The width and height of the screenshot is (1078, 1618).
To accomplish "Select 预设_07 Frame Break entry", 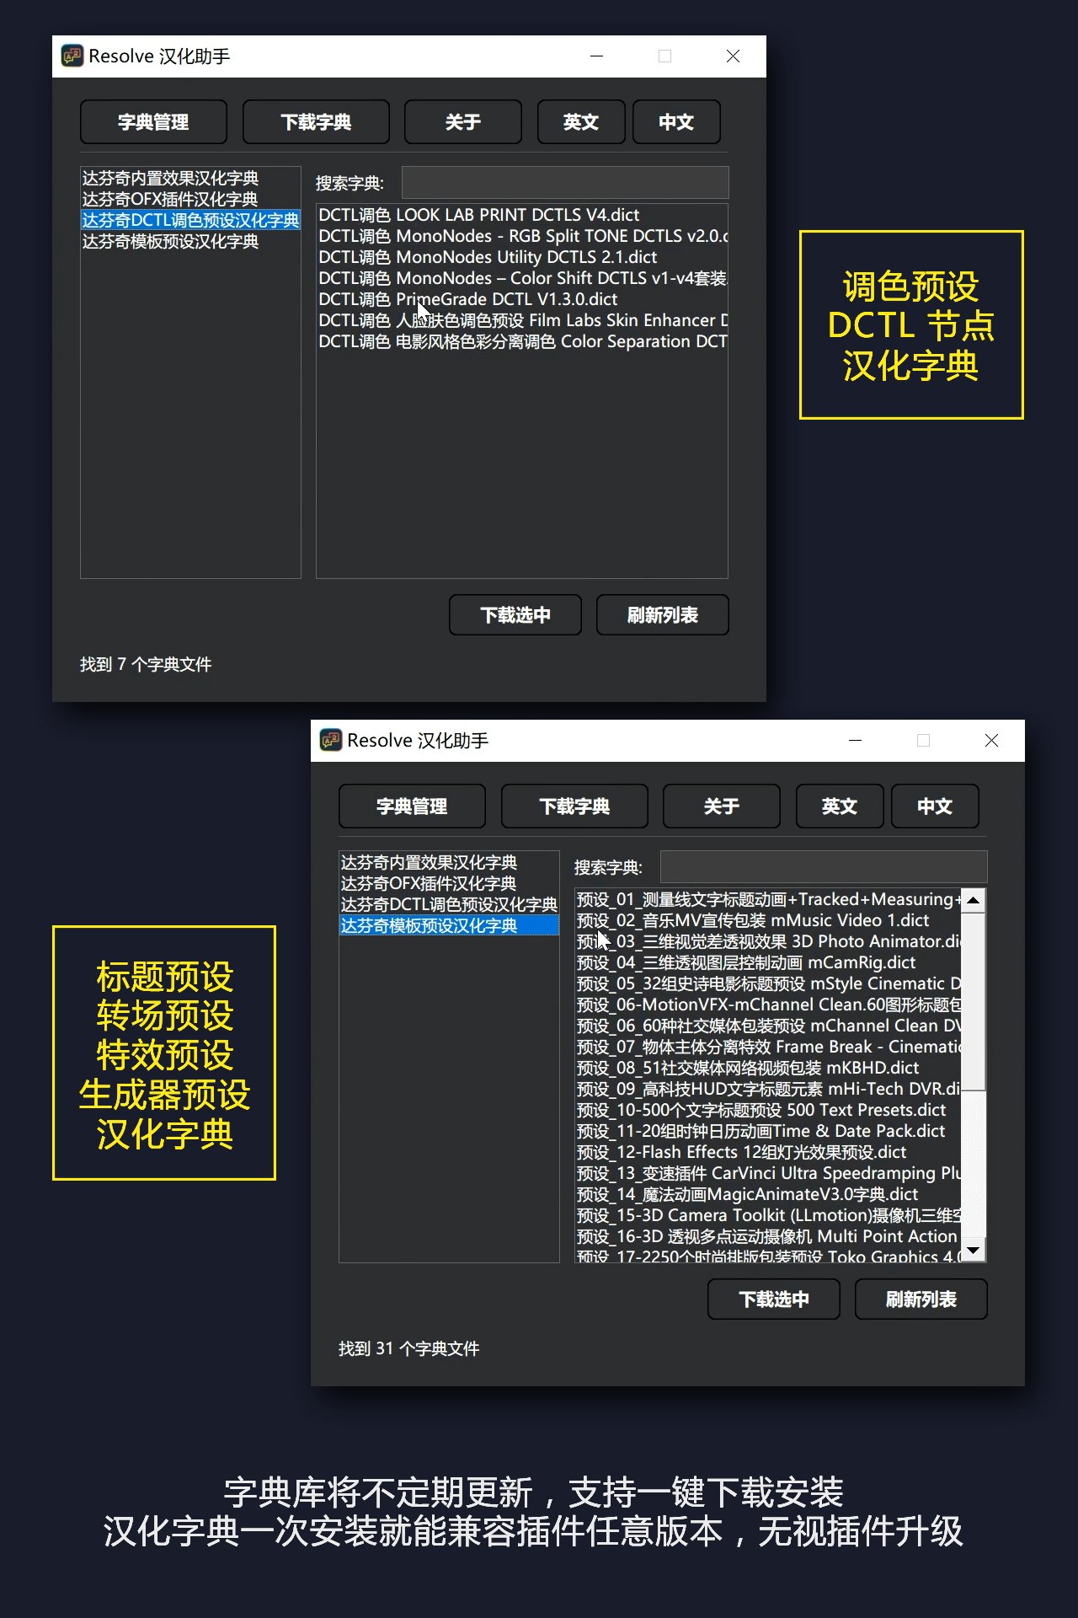I will coord(768,1047).
